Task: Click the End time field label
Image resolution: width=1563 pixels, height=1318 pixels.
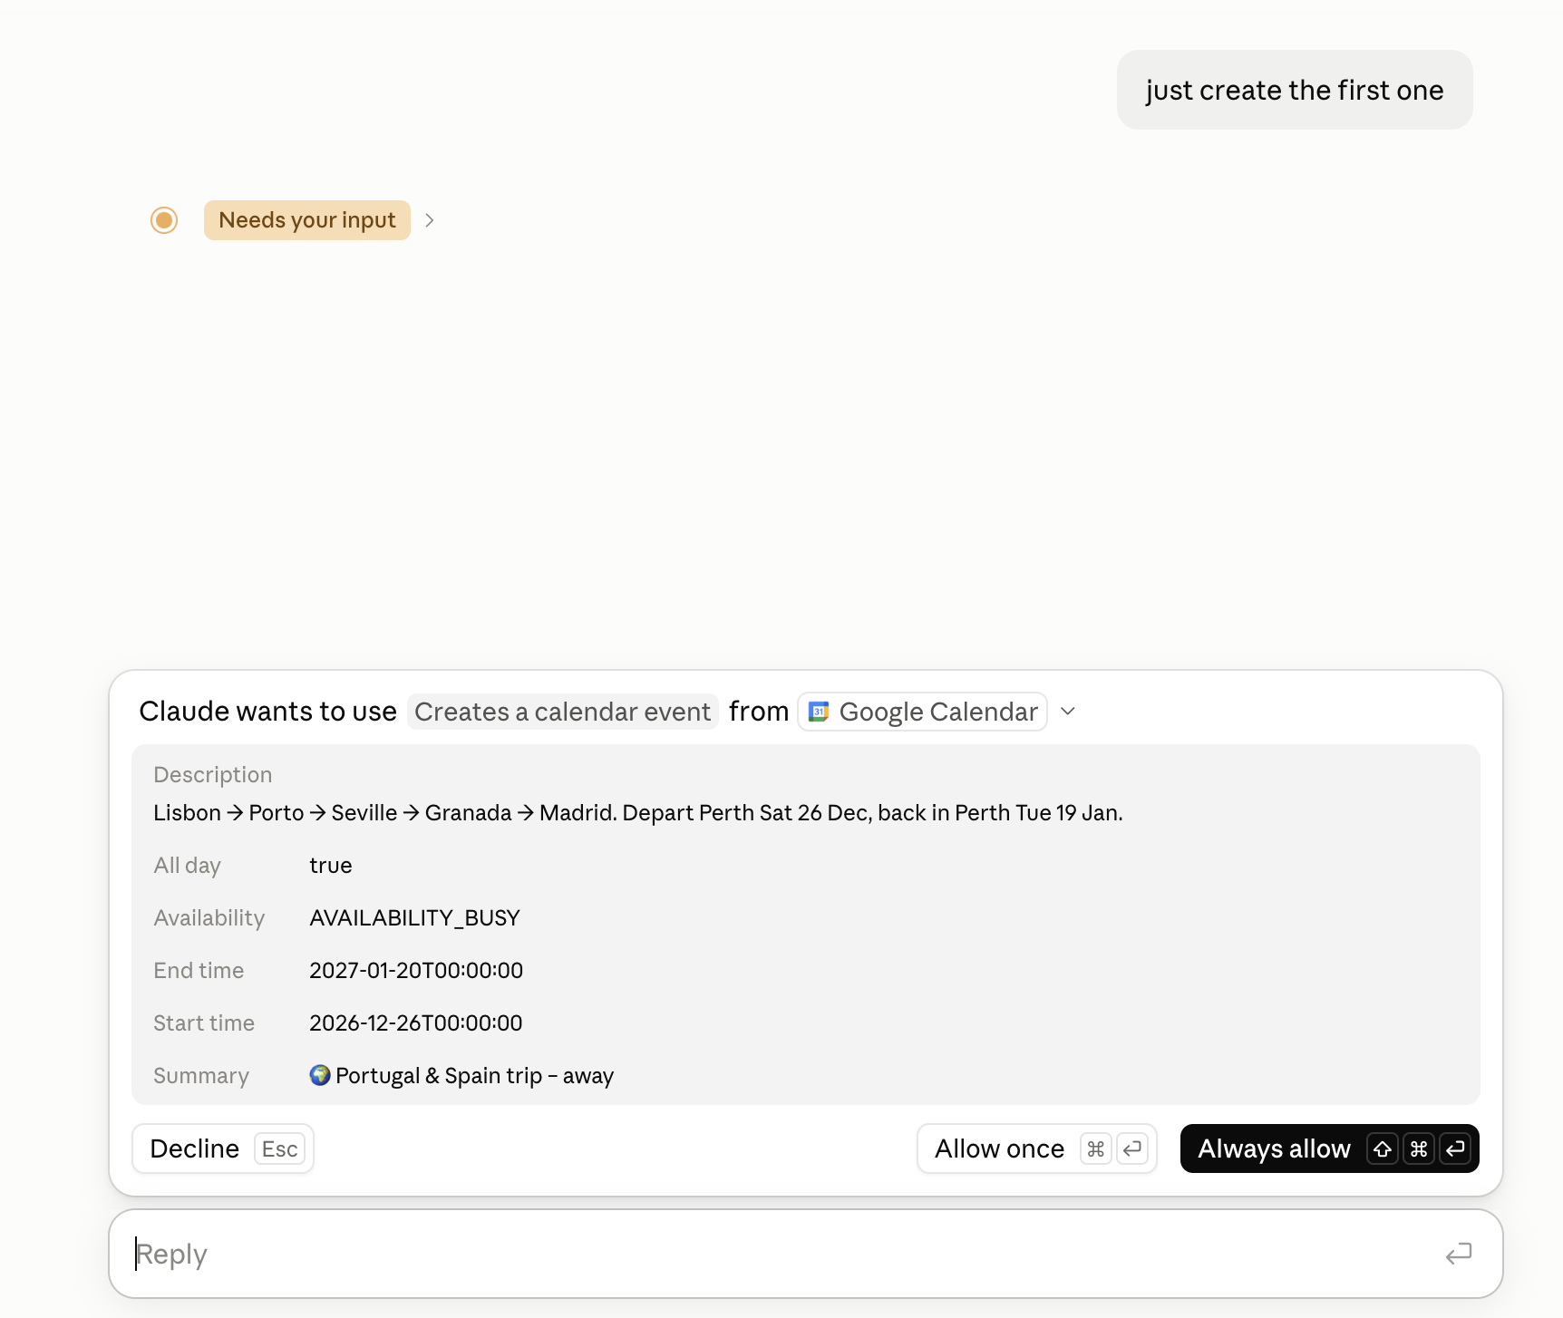Action: coord(199,971)
